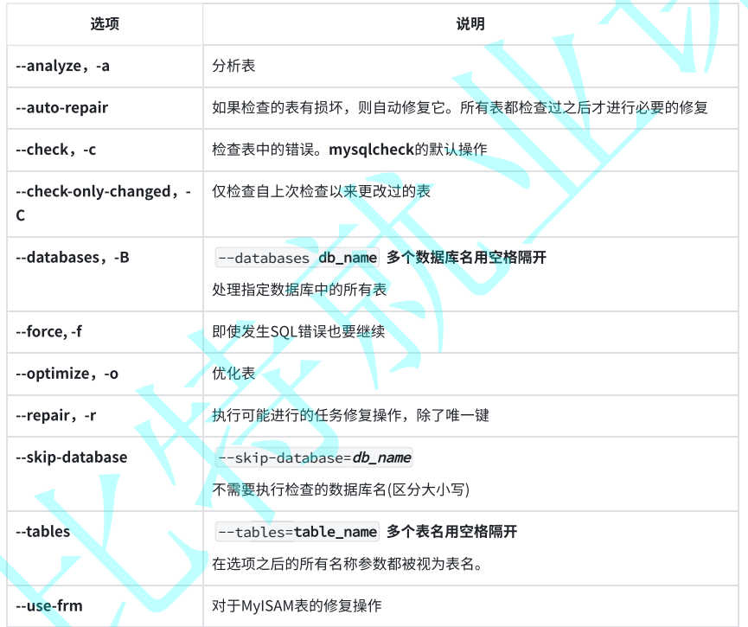The width and height of the screenshot is (748, 627).
Task: Click '多个数据库名用空格隔开' bold text
Action: [x=467, y=258]
